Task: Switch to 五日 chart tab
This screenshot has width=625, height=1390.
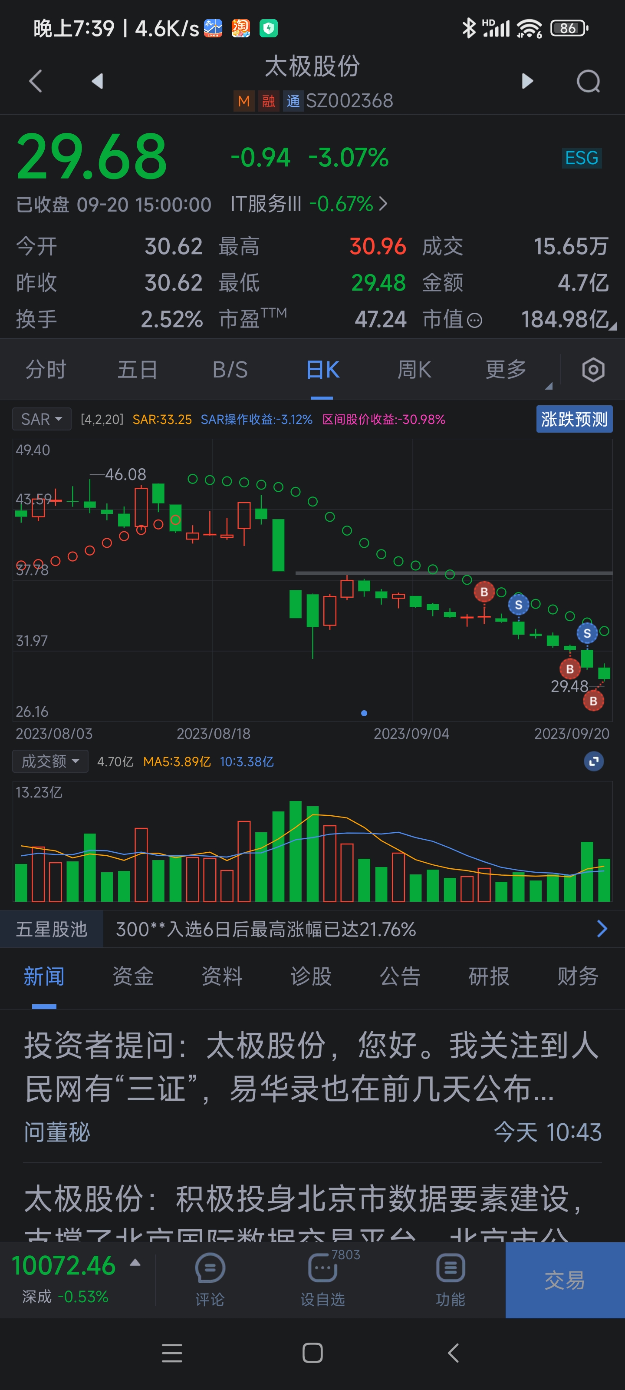Action: click(138, 370)
